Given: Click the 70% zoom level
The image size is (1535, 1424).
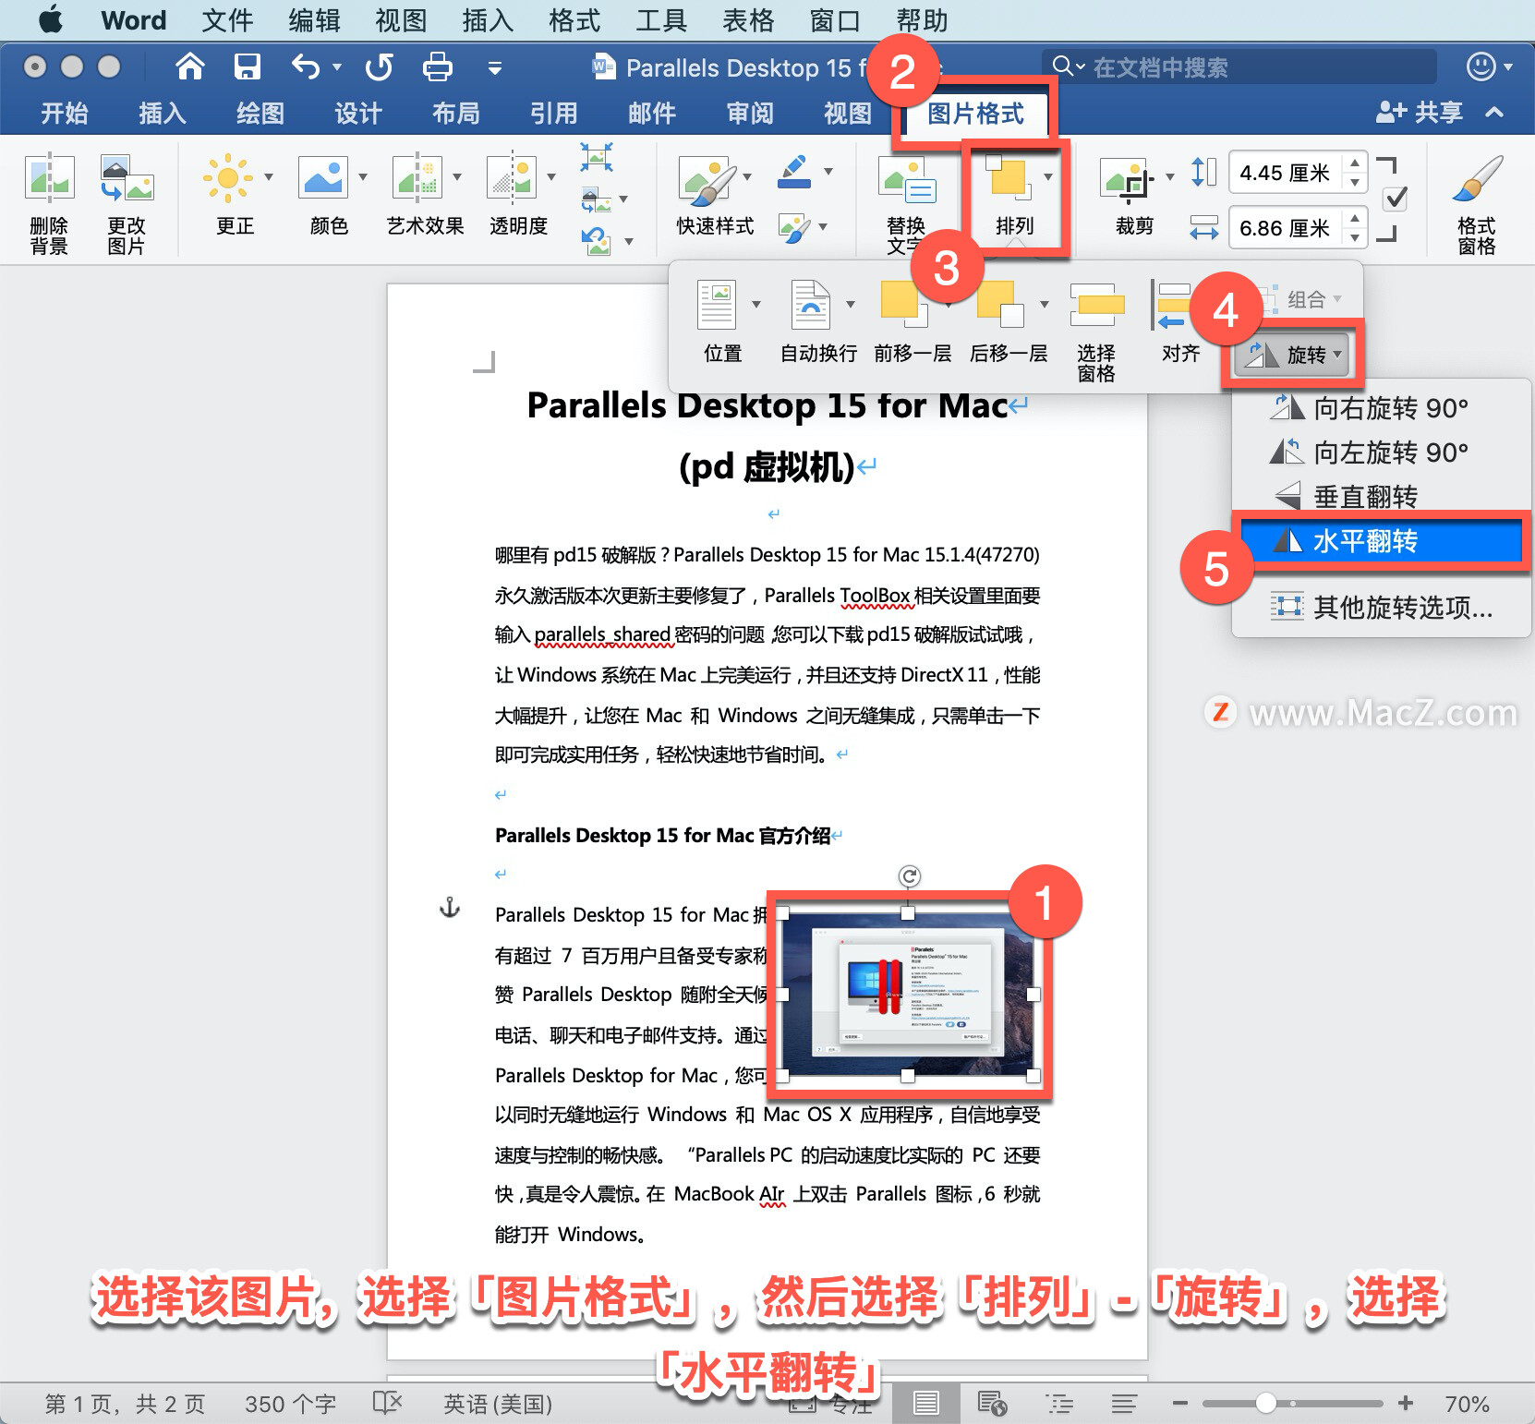Looking at the screenshot, I should coord(1467,1405).
